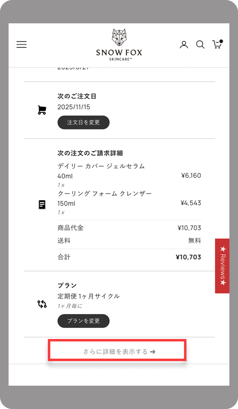Click the total amount ¥10,703 in bold
The height and width of the screenshot is (409, 238).
coord(188,257)
